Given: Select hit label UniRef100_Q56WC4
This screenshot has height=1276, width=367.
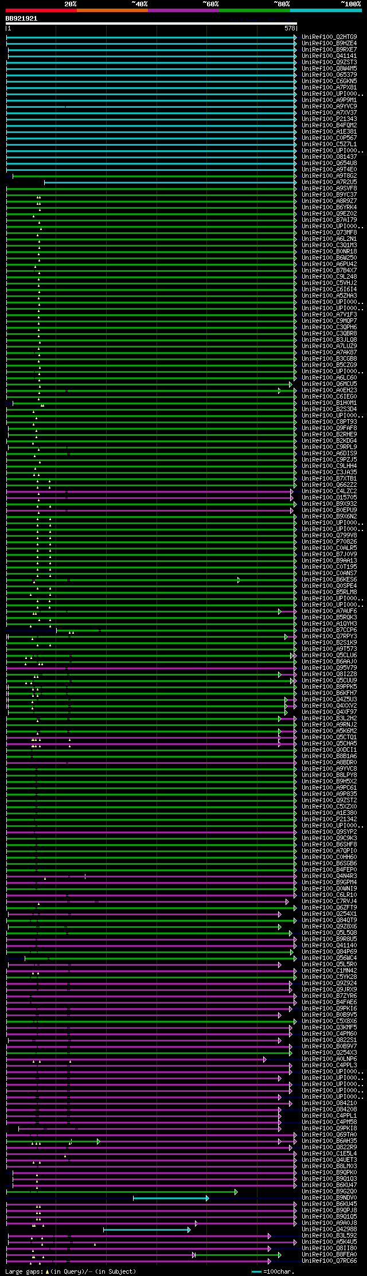Looking at the screenshot, I should [329, 958].
